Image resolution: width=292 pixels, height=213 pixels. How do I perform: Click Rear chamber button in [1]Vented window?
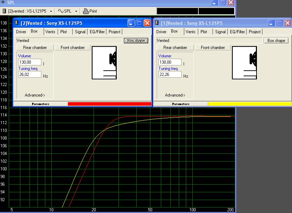pos(175,48)
